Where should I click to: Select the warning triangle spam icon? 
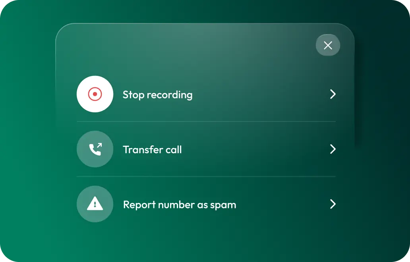coord(95,204)
